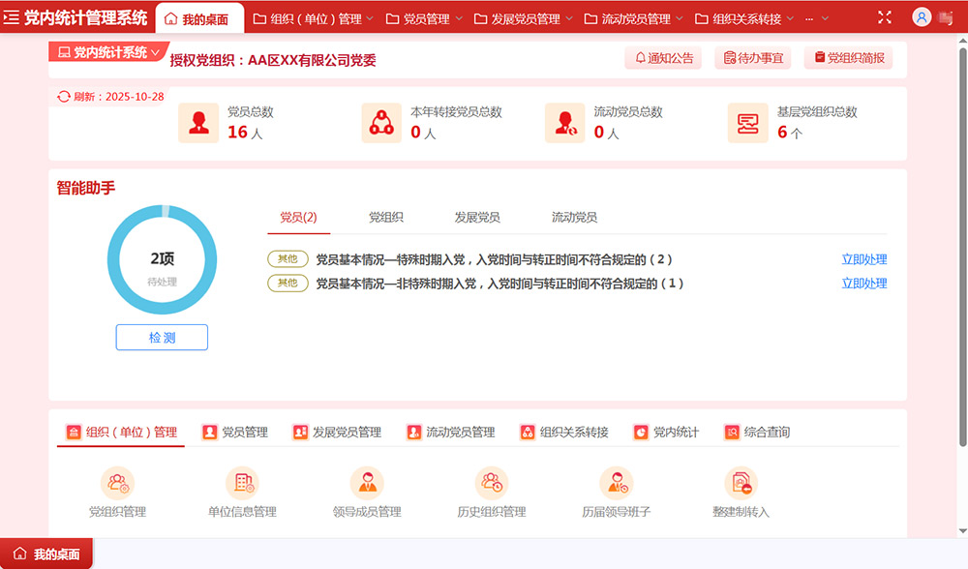Select 流动党员管理 lower tab
This screenshot has width=968, height=569.
[x=451, y=432]
